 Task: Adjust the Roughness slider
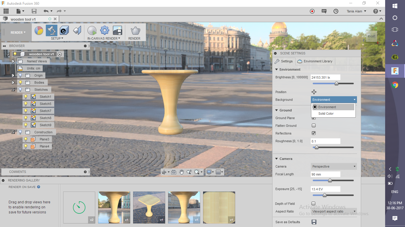316,147
